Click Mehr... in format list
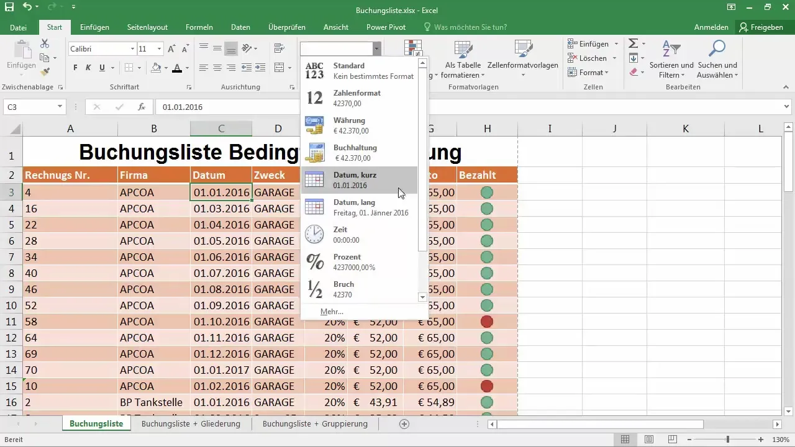This screenshot has width=795, height=447. [x=332, y=312]
